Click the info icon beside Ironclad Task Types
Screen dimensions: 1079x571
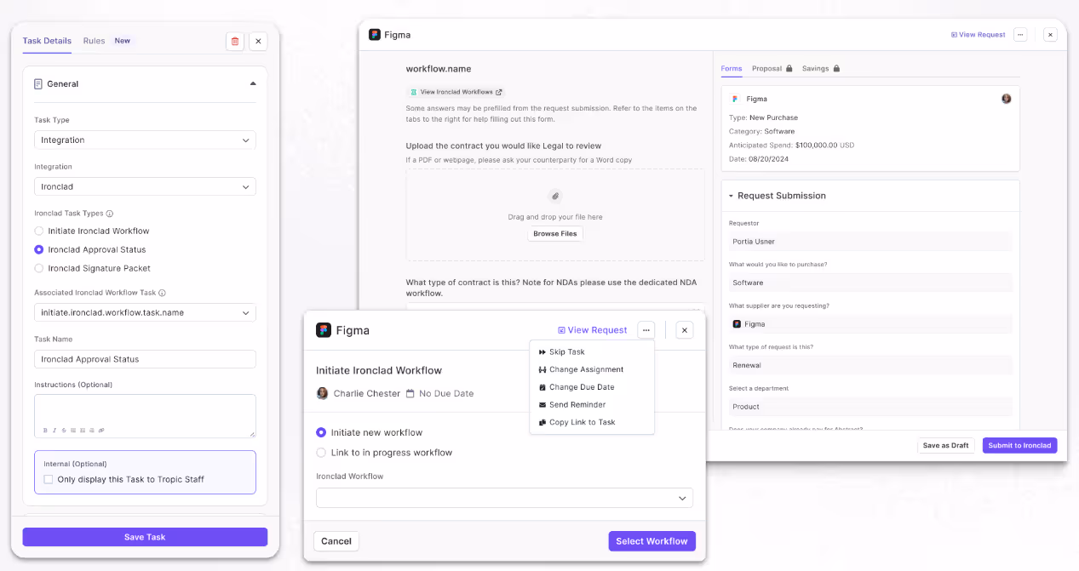point(110,214)
